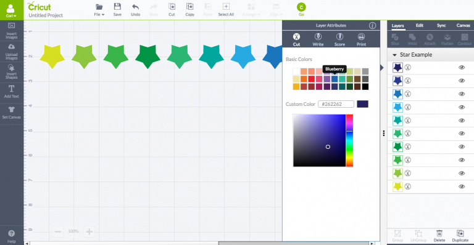The image size is (474, 245).
Task: Hide the yellow star layer
Action: click(462, 187)
